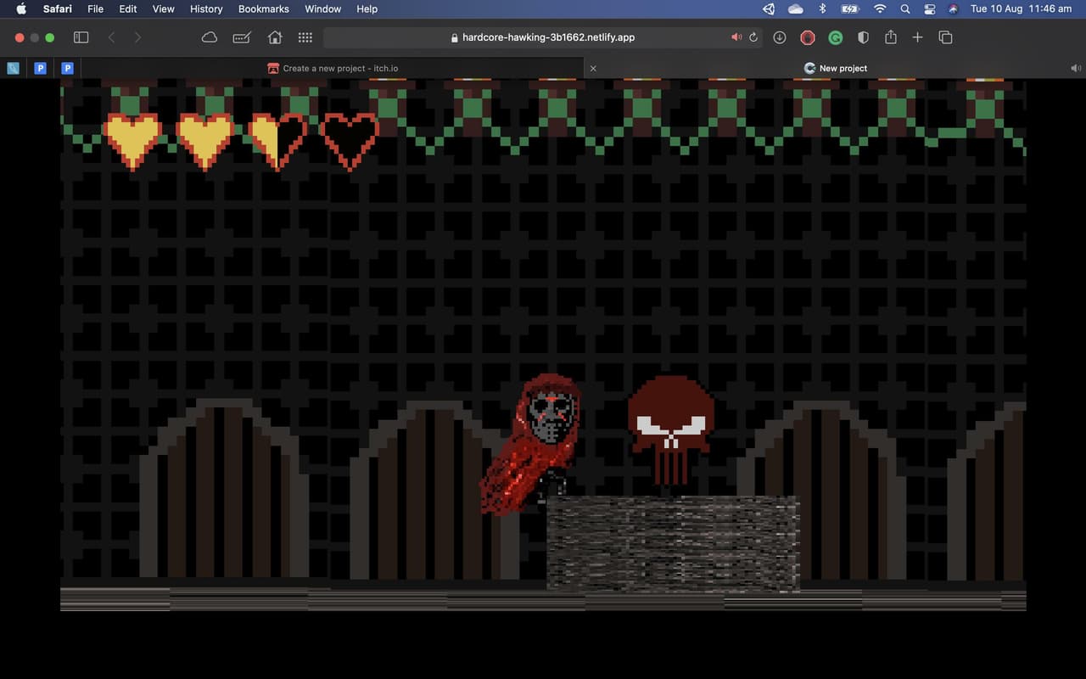Switch to the Create a new project itch.io tab
Screen dimensions: 1086x679
tap(331, 68)
